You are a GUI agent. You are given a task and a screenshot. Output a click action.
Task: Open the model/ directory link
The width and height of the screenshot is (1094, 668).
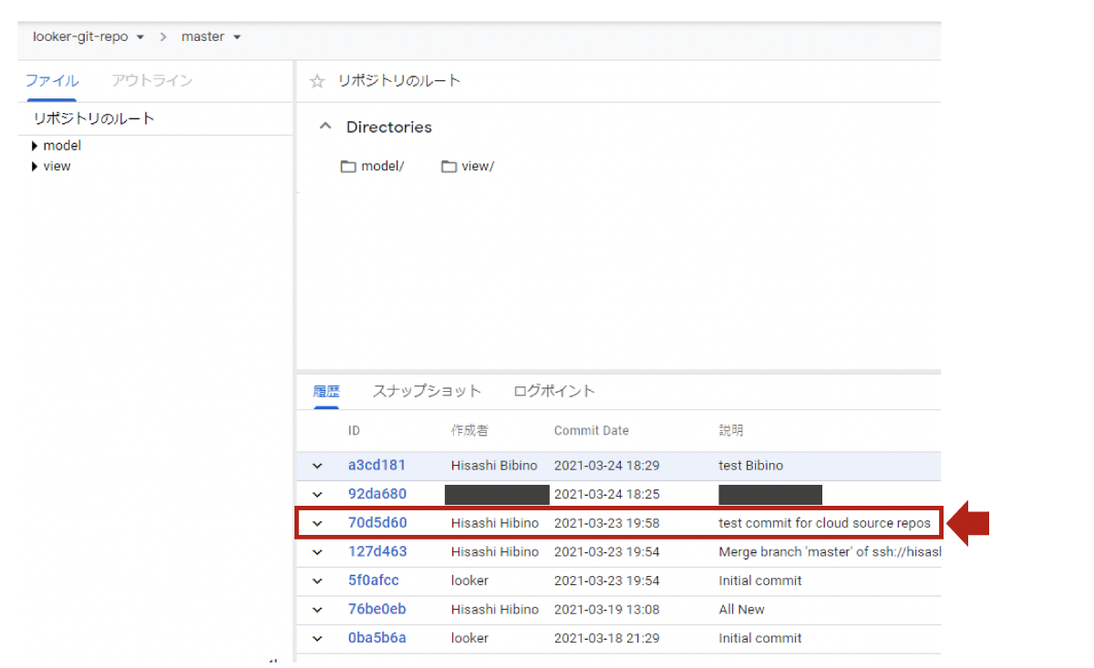pyautogui.click(x=382, y=167)
